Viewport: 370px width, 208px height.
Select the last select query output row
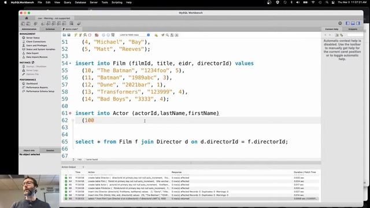coord(191,199)
